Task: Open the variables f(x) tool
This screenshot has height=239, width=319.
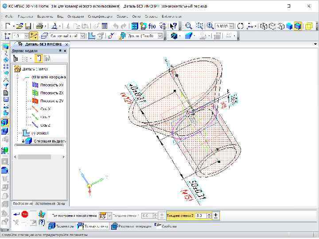Action: pos(153,26)
